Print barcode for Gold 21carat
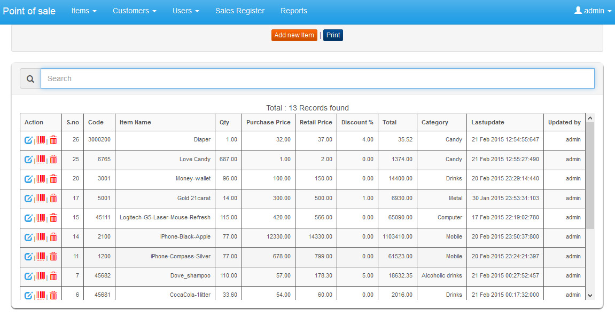The height and width of the screenshot is (317, 615). [x=41, y=199]
